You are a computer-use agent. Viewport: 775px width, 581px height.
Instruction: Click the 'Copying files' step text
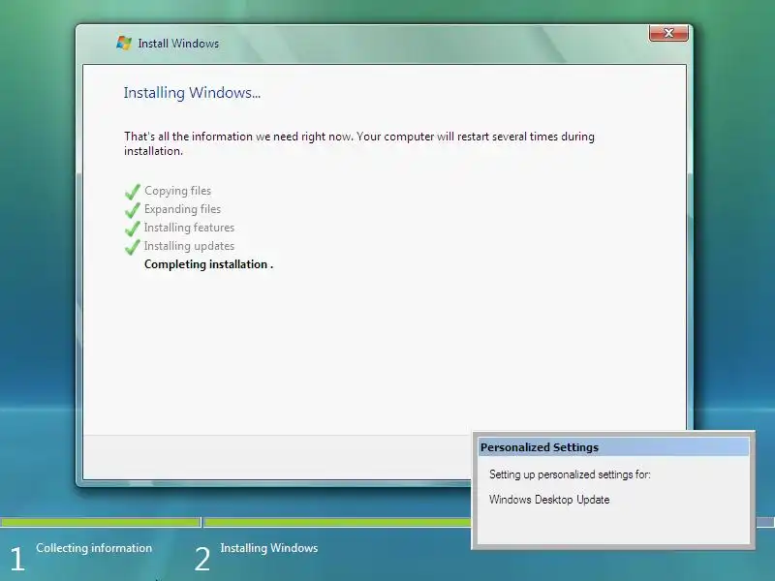(x=177, y=191)
